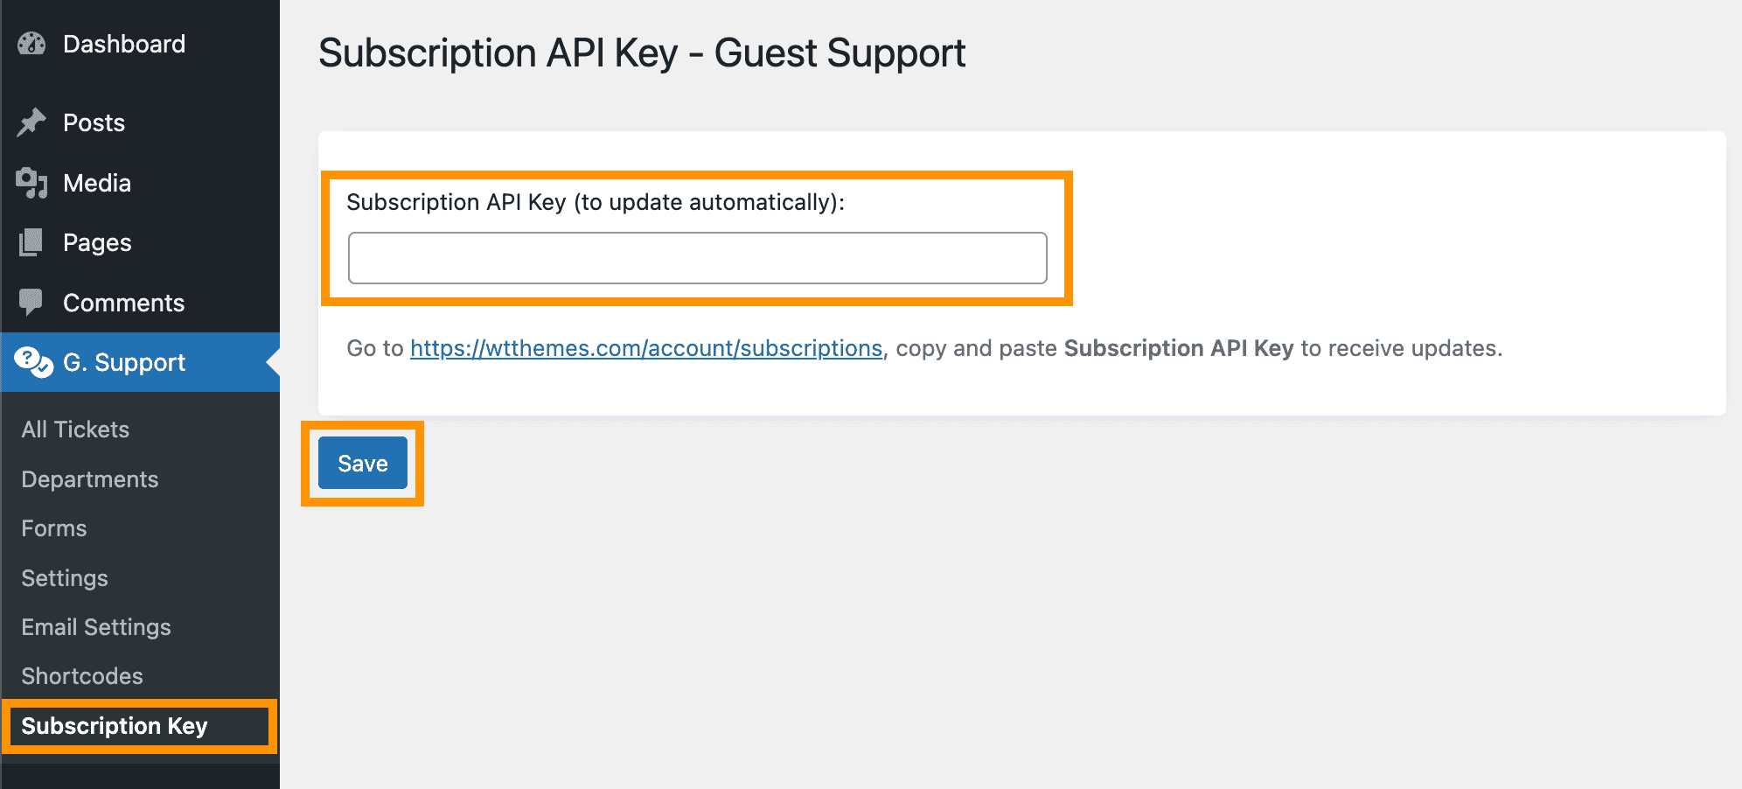Click the blue Save button
Screen dimensions: 1742x789
point(363,463)
